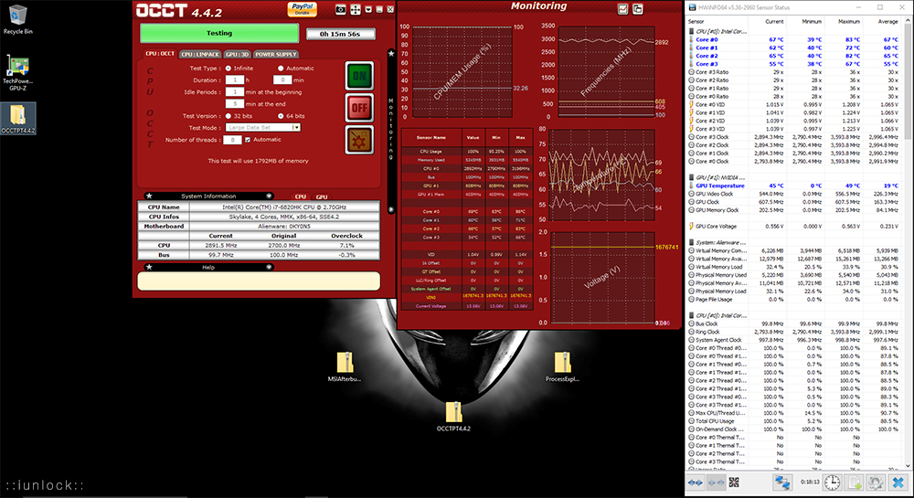Collapse the GPU [#1]: NVIDIA sensor group in HWiNFO
Image resolution: width=914 pixels, height=498 pixels.
click(691, 177)
